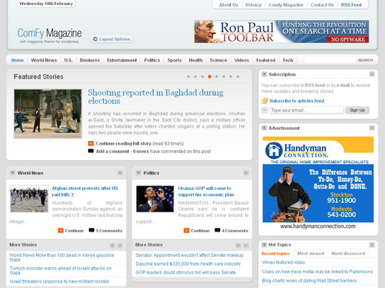385x288 pixels.
Task: Open Obama GOP economic plan headline
Action: tap(206, 192)
